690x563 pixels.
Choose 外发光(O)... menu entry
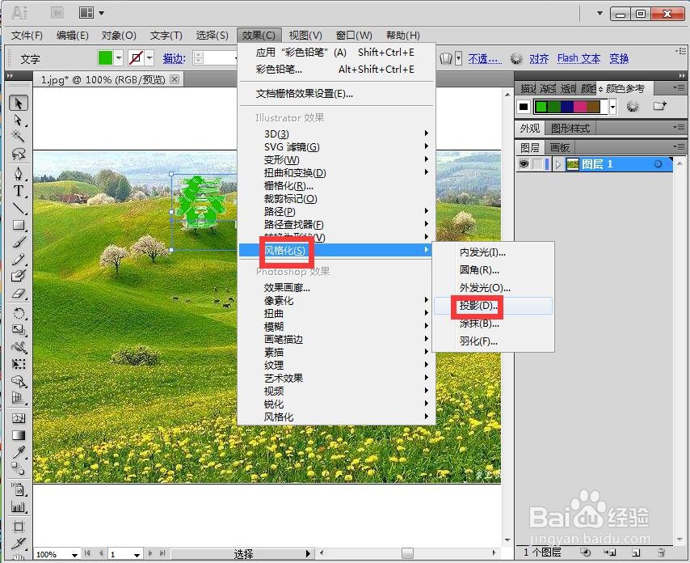(x=493, y=288)
